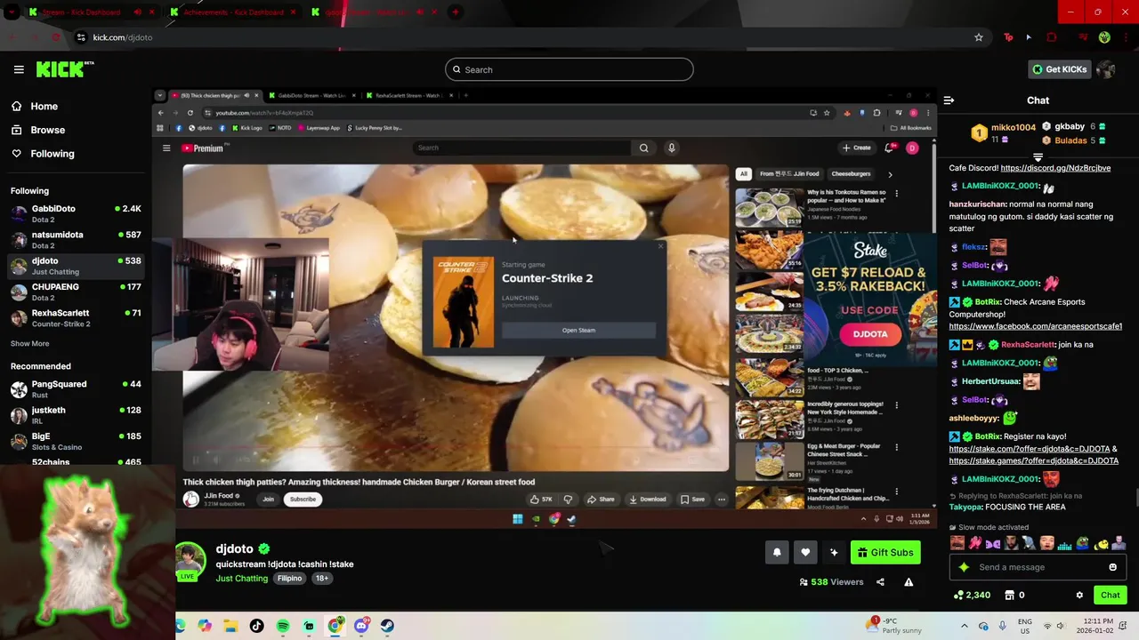
Task: Open stake.com offer link in chat
Action: click(1030, 449)
